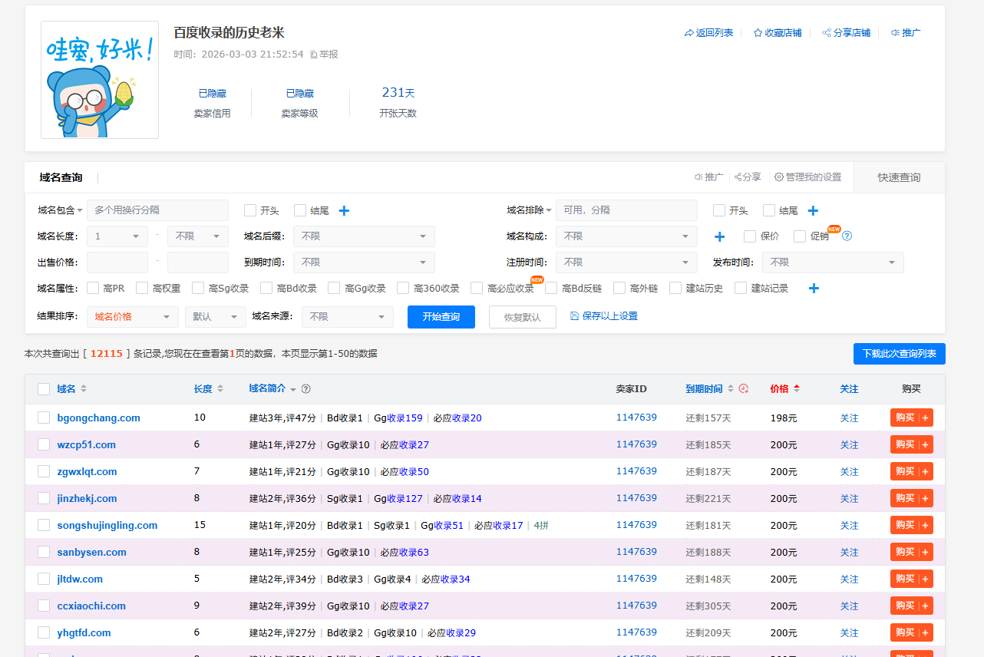Open the 发布时间 dropdown
Viewport: 984px width, 657px height.
[833, 262]
